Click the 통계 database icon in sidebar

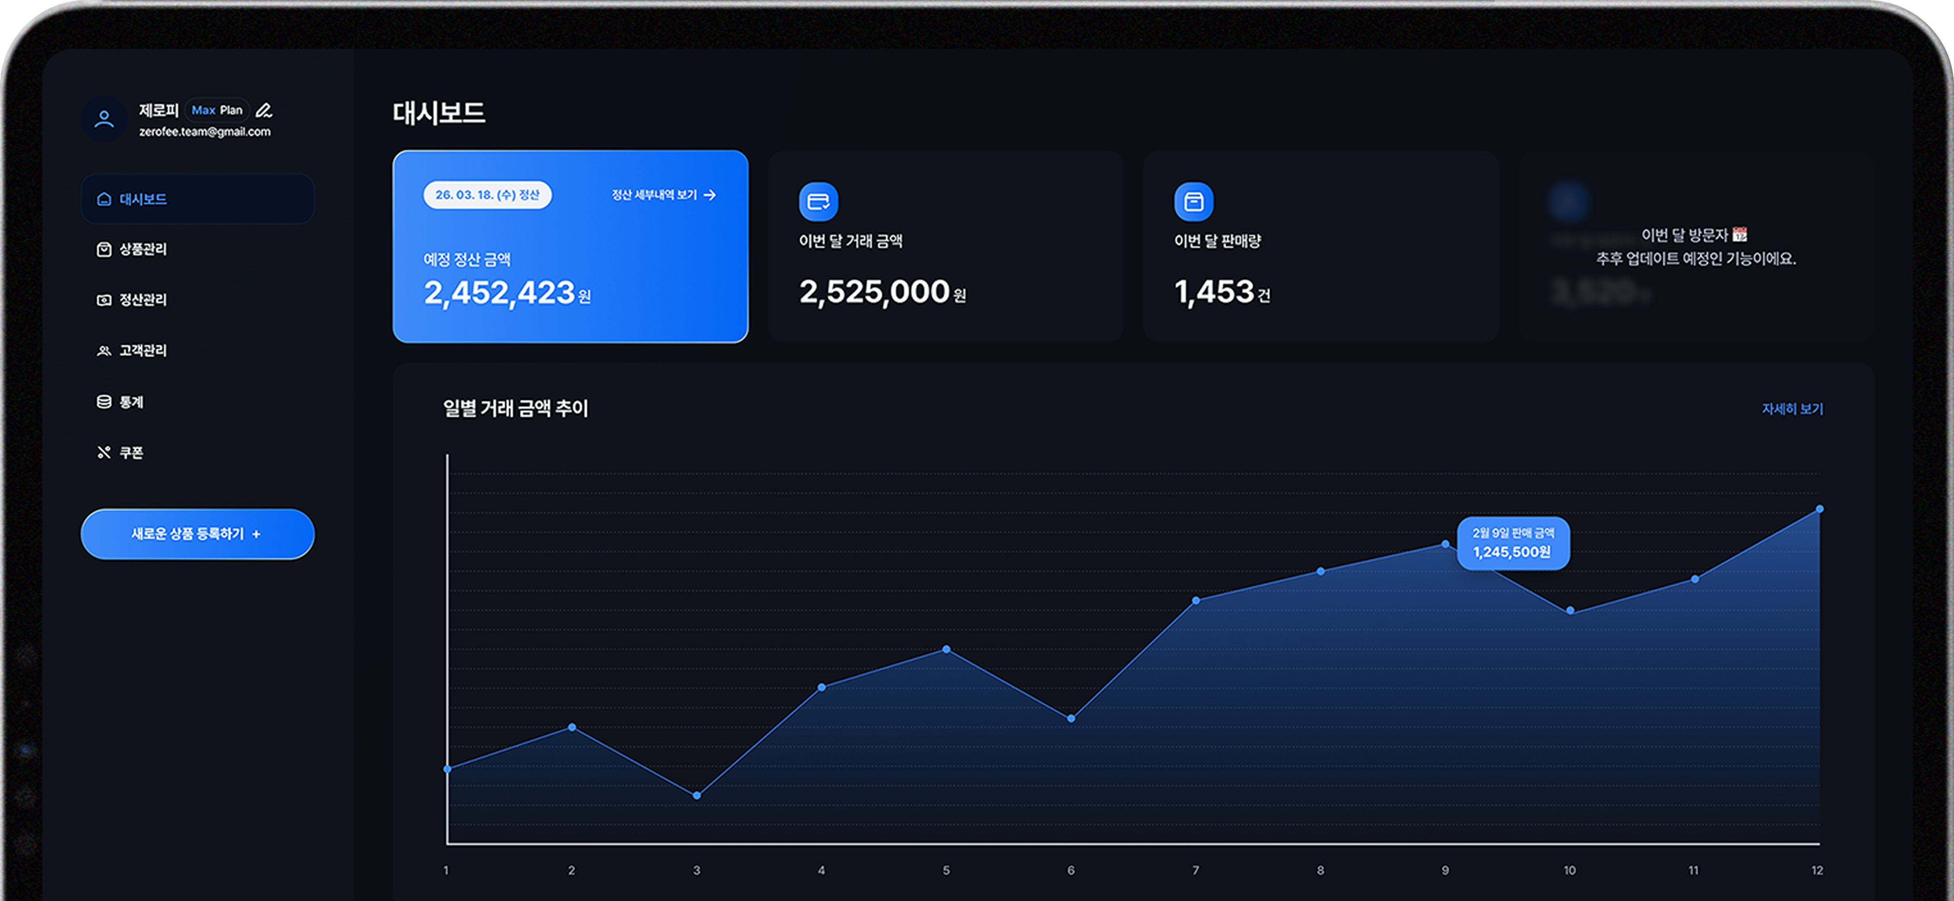104,402
